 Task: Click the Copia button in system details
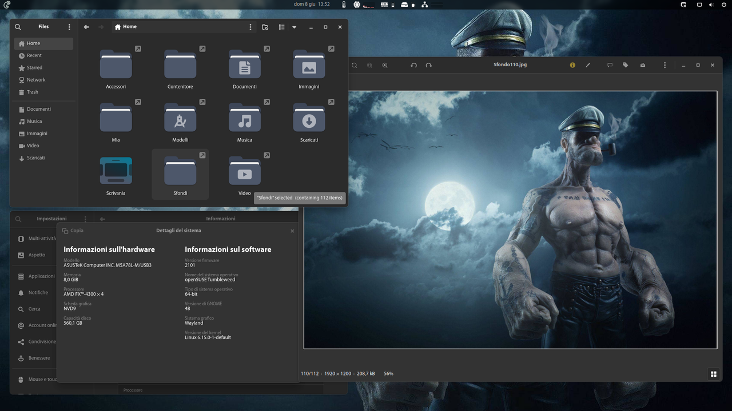click(73, 231)
